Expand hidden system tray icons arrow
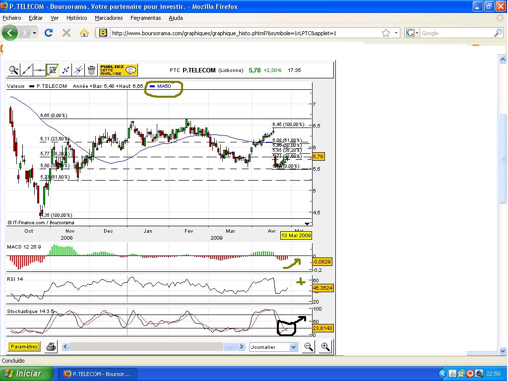This screenshot has width=508, height=381. (443, 374)
